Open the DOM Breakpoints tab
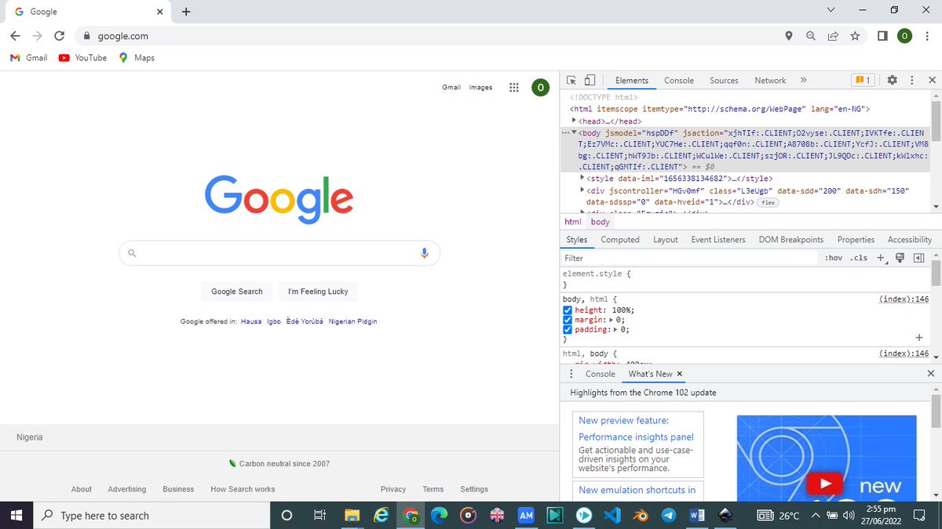 pos(791,240)
